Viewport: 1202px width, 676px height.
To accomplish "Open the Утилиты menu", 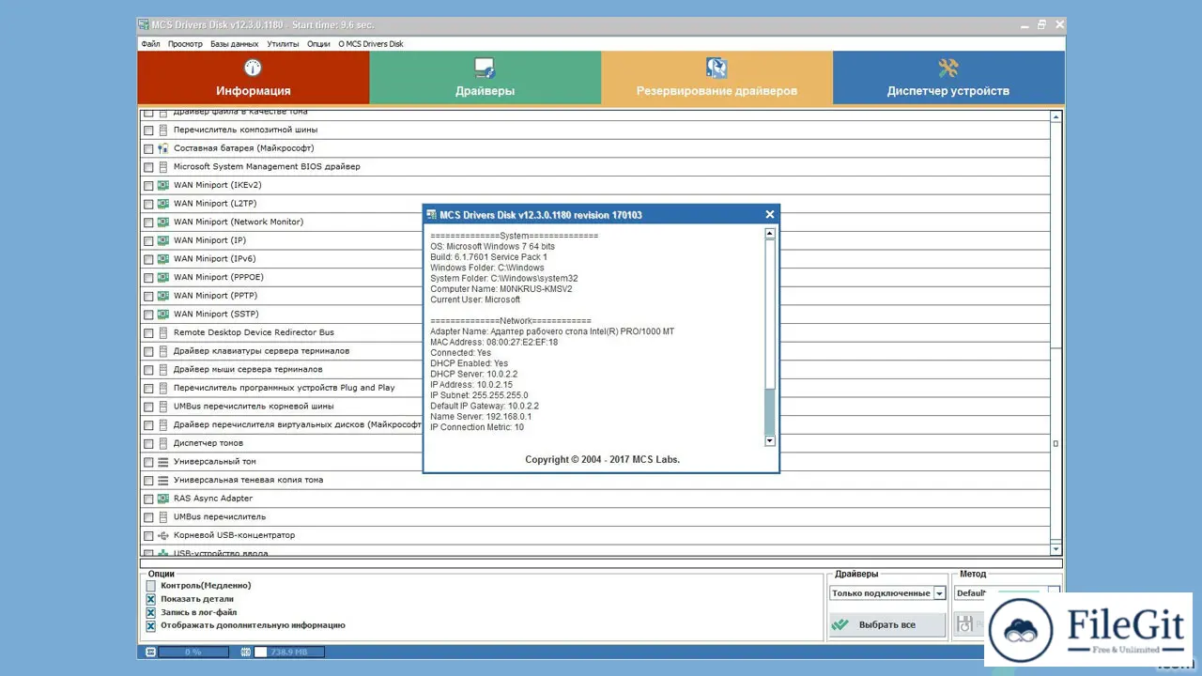I will [x=283, y=44].
